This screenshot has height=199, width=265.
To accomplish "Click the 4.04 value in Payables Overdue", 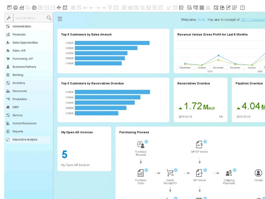I will (251, 106).
